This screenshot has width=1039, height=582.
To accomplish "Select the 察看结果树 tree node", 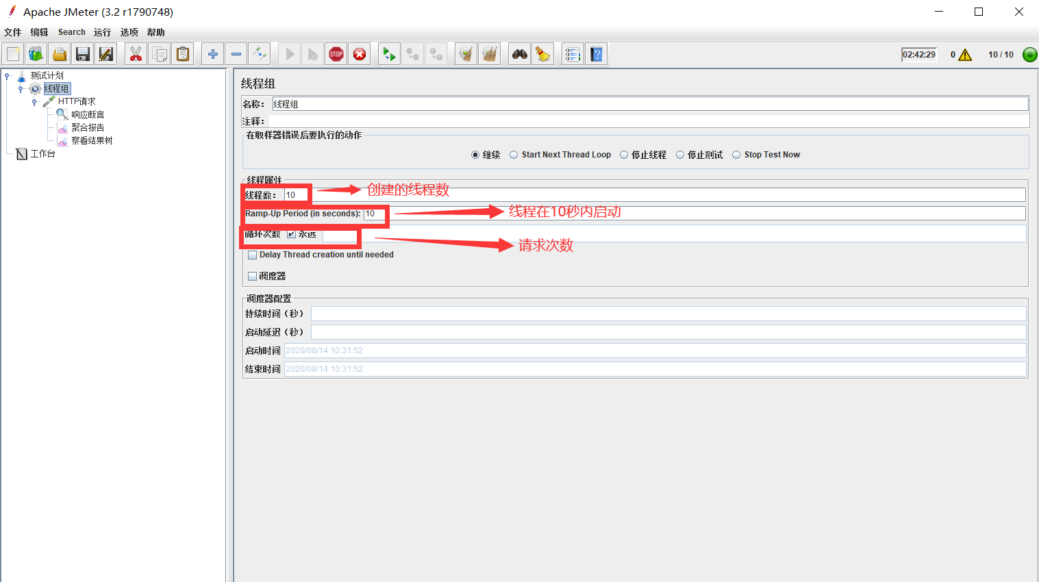I will click(92, 140).
